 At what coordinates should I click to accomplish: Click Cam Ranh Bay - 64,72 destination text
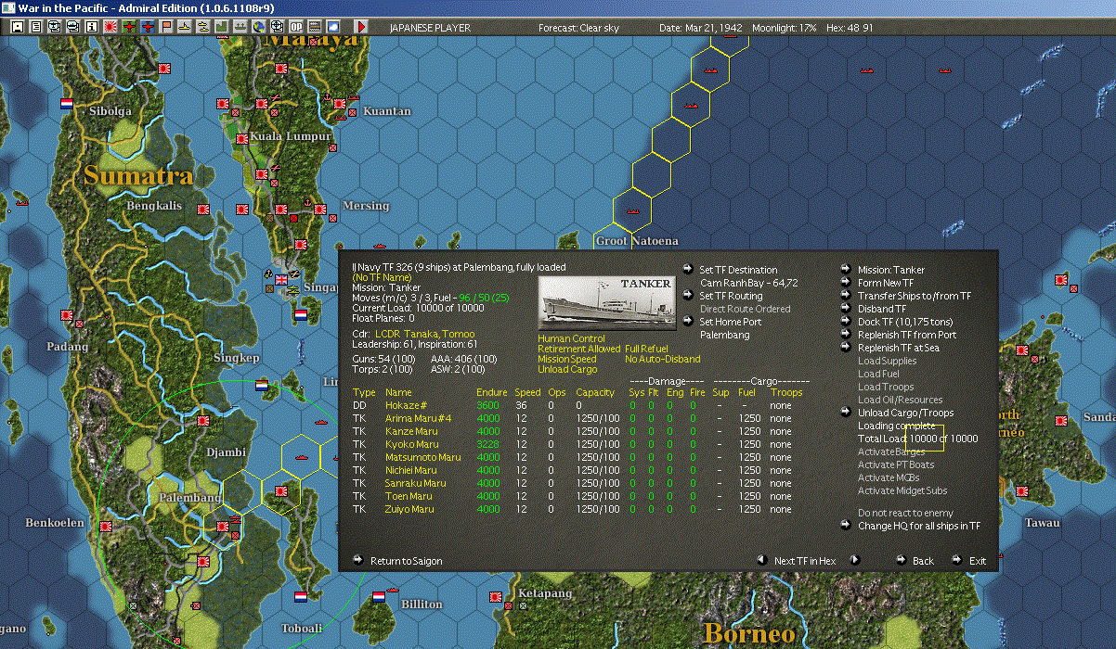[x=749, y=283]
